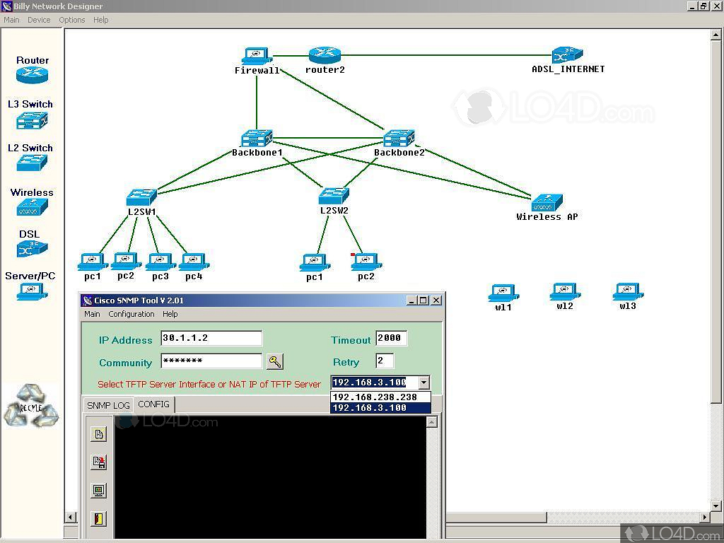Open the Main menu of Billy Network Designer

tap(11, 20)
